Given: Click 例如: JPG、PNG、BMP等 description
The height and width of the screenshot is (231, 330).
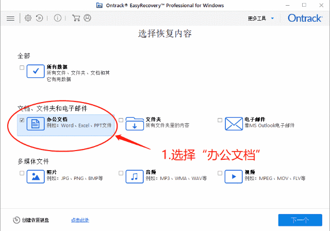Looking at the screenshot, I should click(75, 178).
